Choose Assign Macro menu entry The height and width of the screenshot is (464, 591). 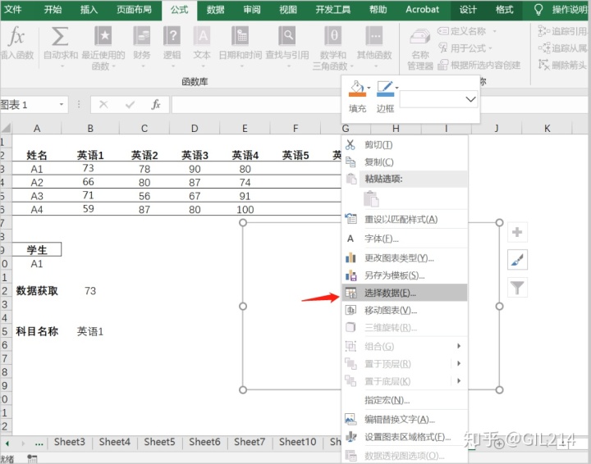[405, 400]
